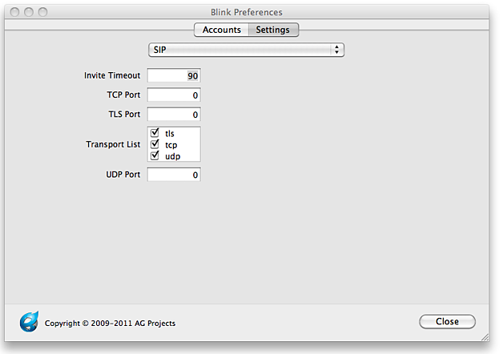Open the SIP settings category dropdown
The width and height of the screenshot is (503, 354).
click(x=246, y=50)
